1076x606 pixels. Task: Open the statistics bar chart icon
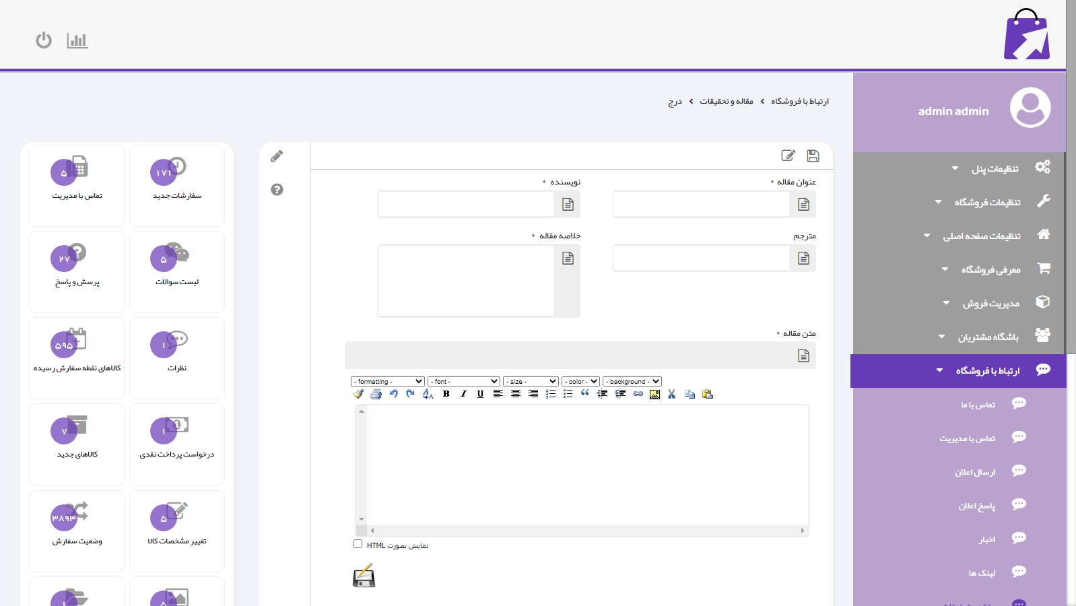pyautogui.click(x=77, y=40)
